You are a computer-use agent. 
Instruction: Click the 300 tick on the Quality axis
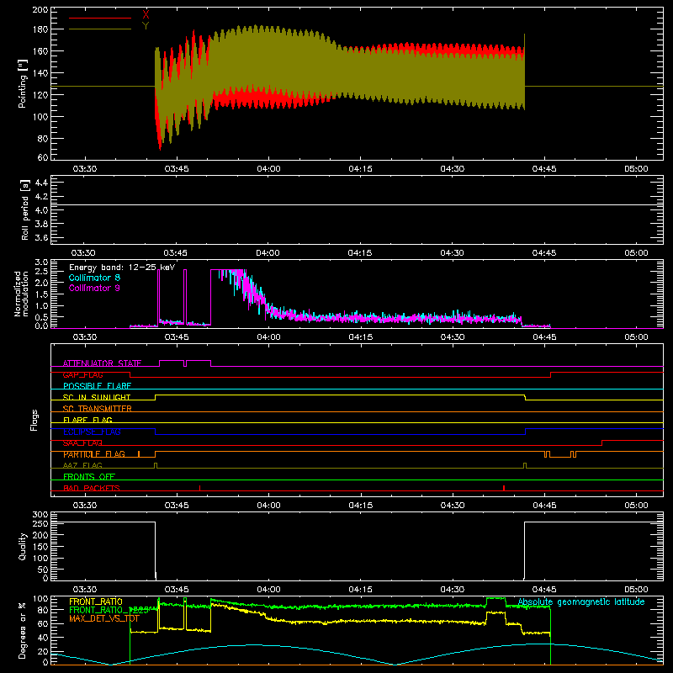click(x=40, y=515)
